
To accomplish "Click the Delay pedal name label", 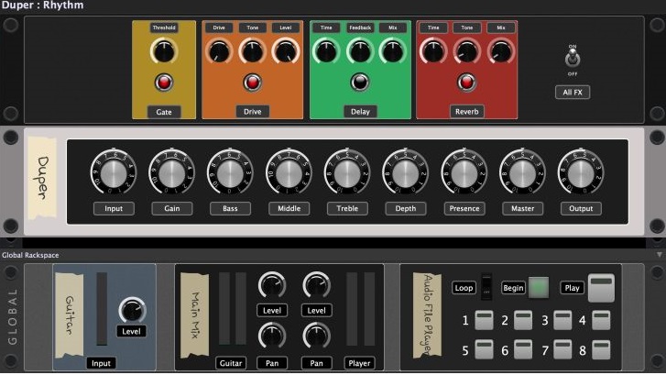I will pos(360,111).
